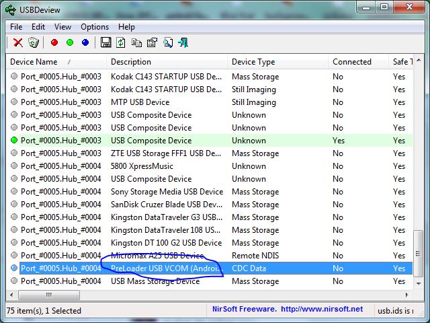This screenshot has width=430, height=323.
Task: Click the 75 item(s), 1 Selected status text
Action: point(44,311)
